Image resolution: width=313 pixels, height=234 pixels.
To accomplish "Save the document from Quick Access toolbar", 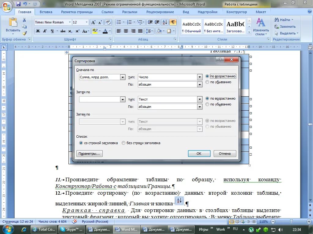I will [x=18, y=4].
